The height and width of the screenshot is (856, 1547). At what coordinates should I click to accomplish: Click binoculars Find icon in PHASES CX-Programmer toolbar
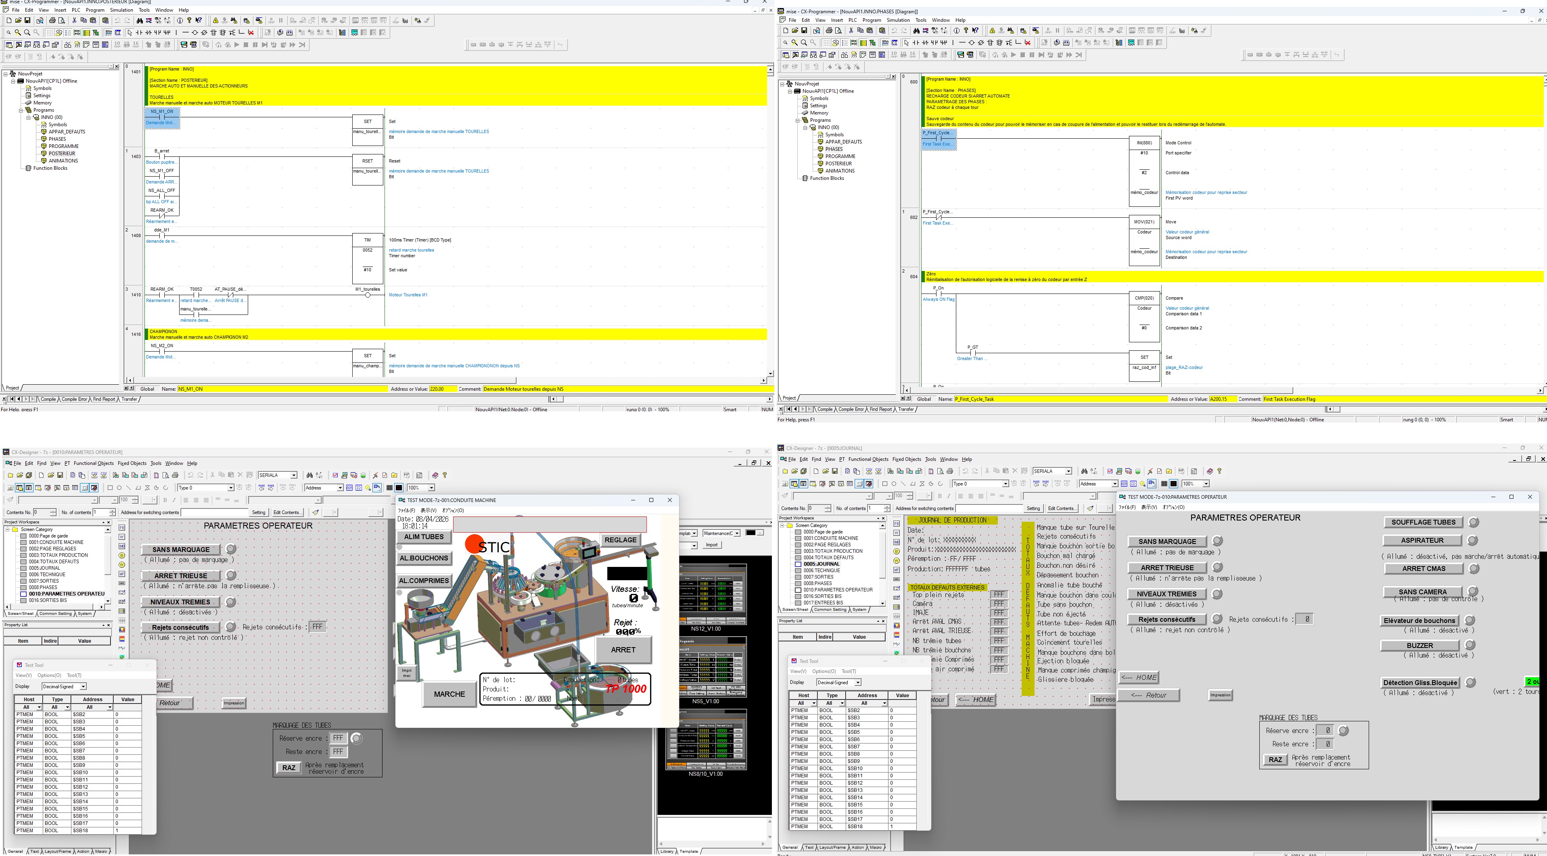tap(916, 31)
